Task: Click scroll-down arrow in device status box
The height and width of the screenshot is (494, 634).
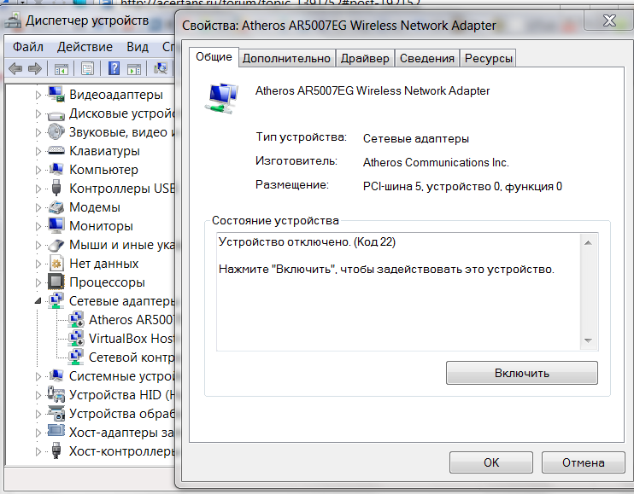Action: (x=589, y=340)
